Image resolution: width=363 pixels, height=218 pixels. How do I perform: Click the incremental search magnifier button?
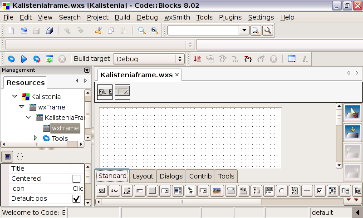[x=255, y=30]
